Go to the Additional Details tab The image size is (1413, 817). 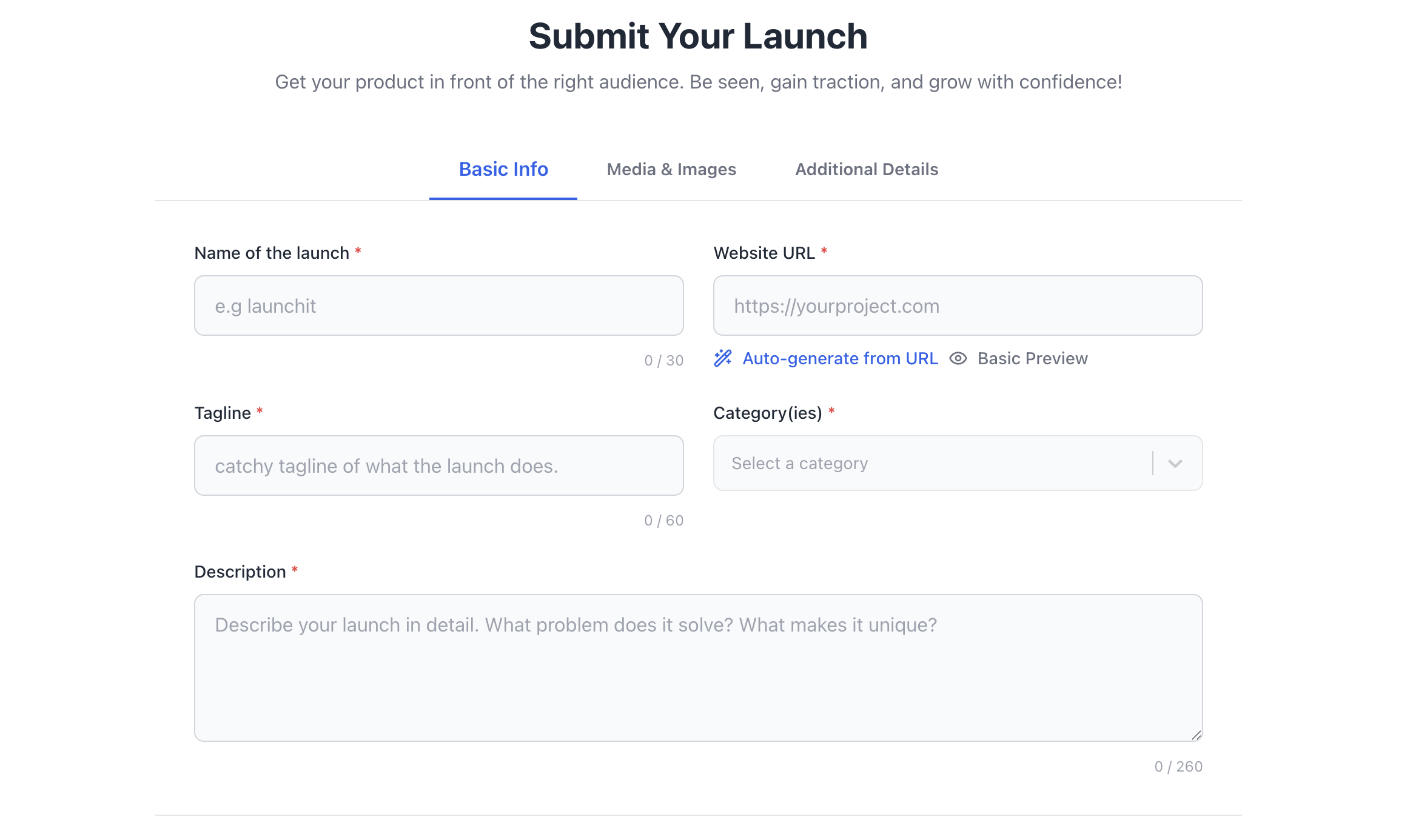867,169
